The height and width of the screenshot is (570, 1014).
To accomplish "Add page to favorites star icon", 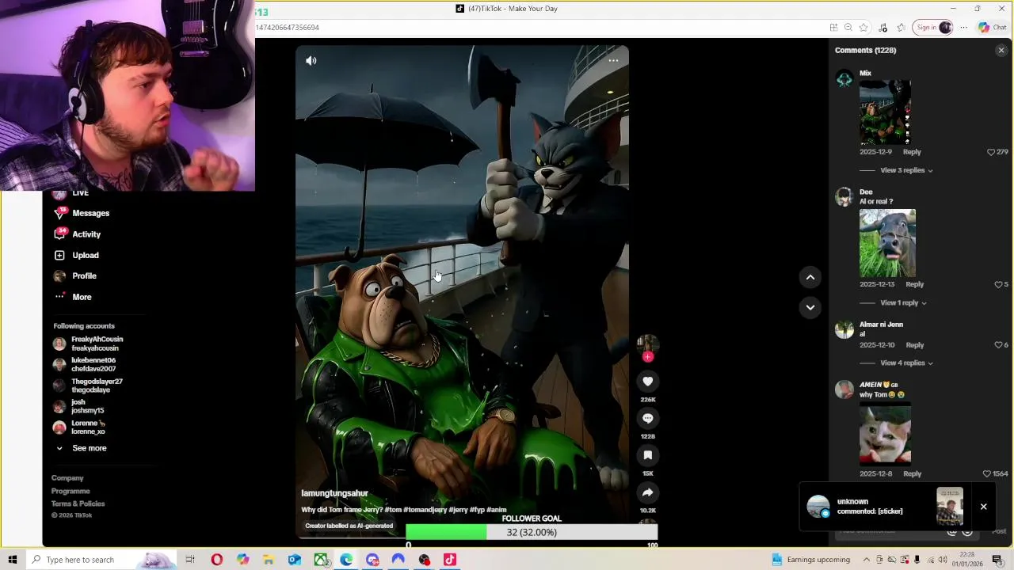I will click(x=863, y=27).
